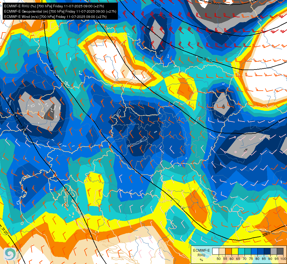
Task: Click the legend tick label 55
Action: pyautogui.click(x=225, y=259)
